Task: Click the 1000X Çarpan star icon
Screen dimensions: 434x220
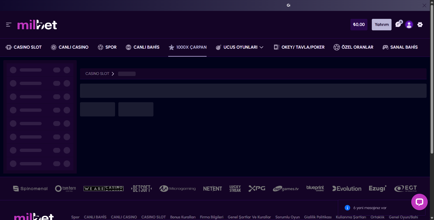Action: pyautogui.click(x=172, y=47)
